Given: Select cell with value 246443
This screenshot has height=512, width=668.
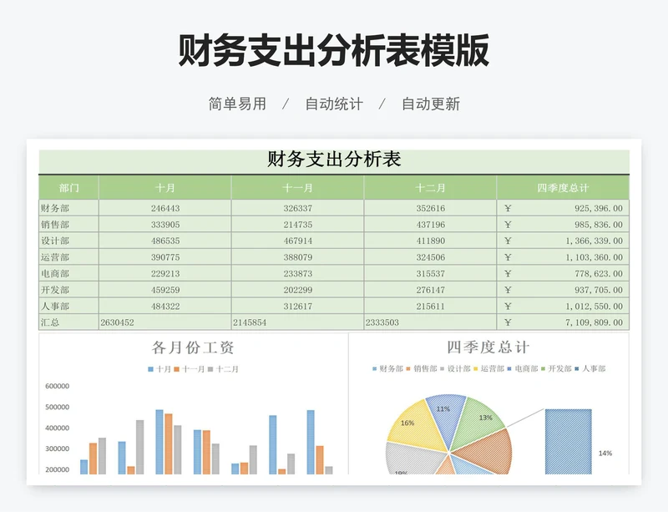Looking at the screenshot, I should 164,208.
